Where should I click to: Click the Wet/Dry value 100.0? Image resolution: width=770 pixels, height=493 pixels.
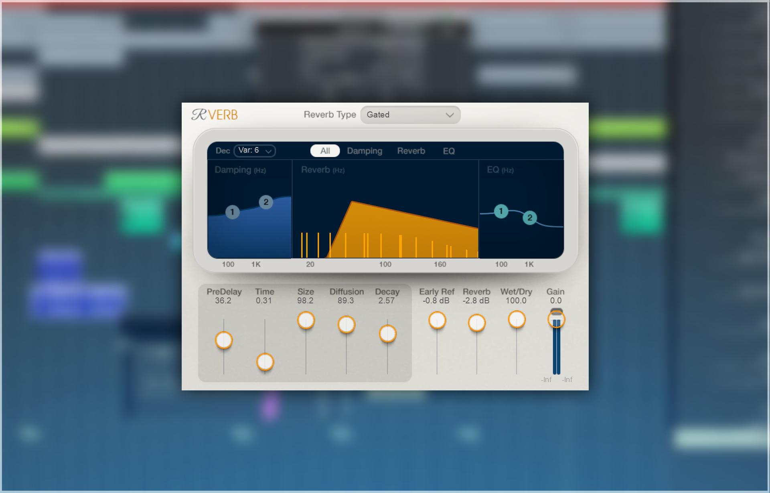pos(516,301)
